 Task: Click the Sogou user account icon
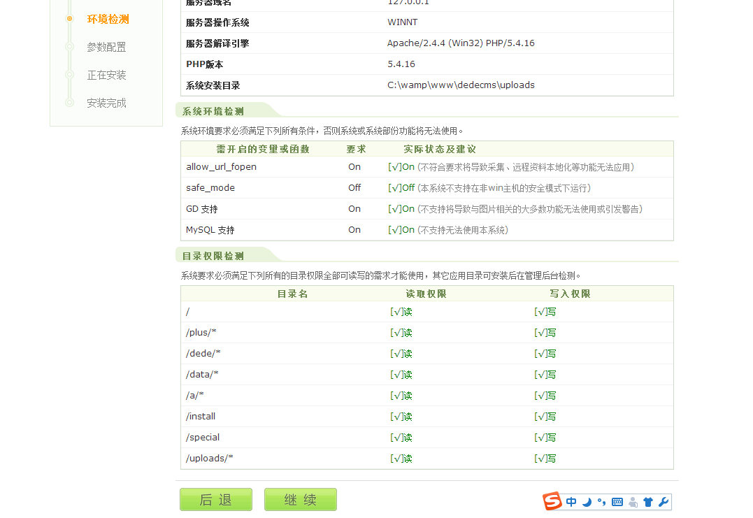click(x=633, y=502)
